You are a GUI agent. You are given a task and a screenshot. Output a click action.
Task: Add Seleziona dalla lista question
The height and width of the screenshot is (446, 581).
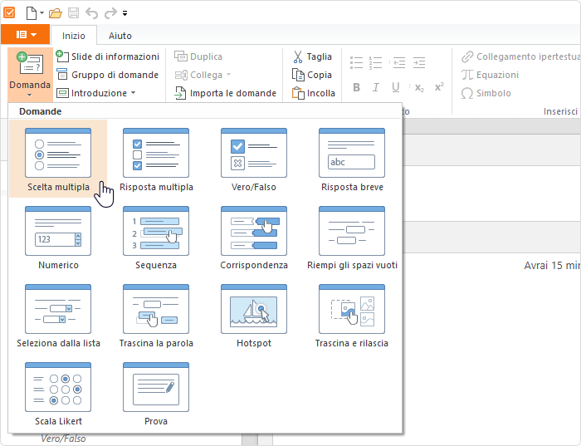point(58,315)
